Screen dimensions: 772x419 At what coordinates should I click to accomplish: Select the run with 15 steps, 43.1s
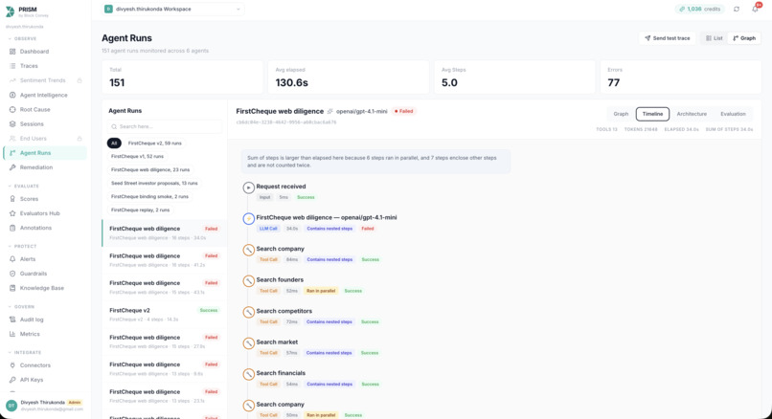[x=165, y=287]
